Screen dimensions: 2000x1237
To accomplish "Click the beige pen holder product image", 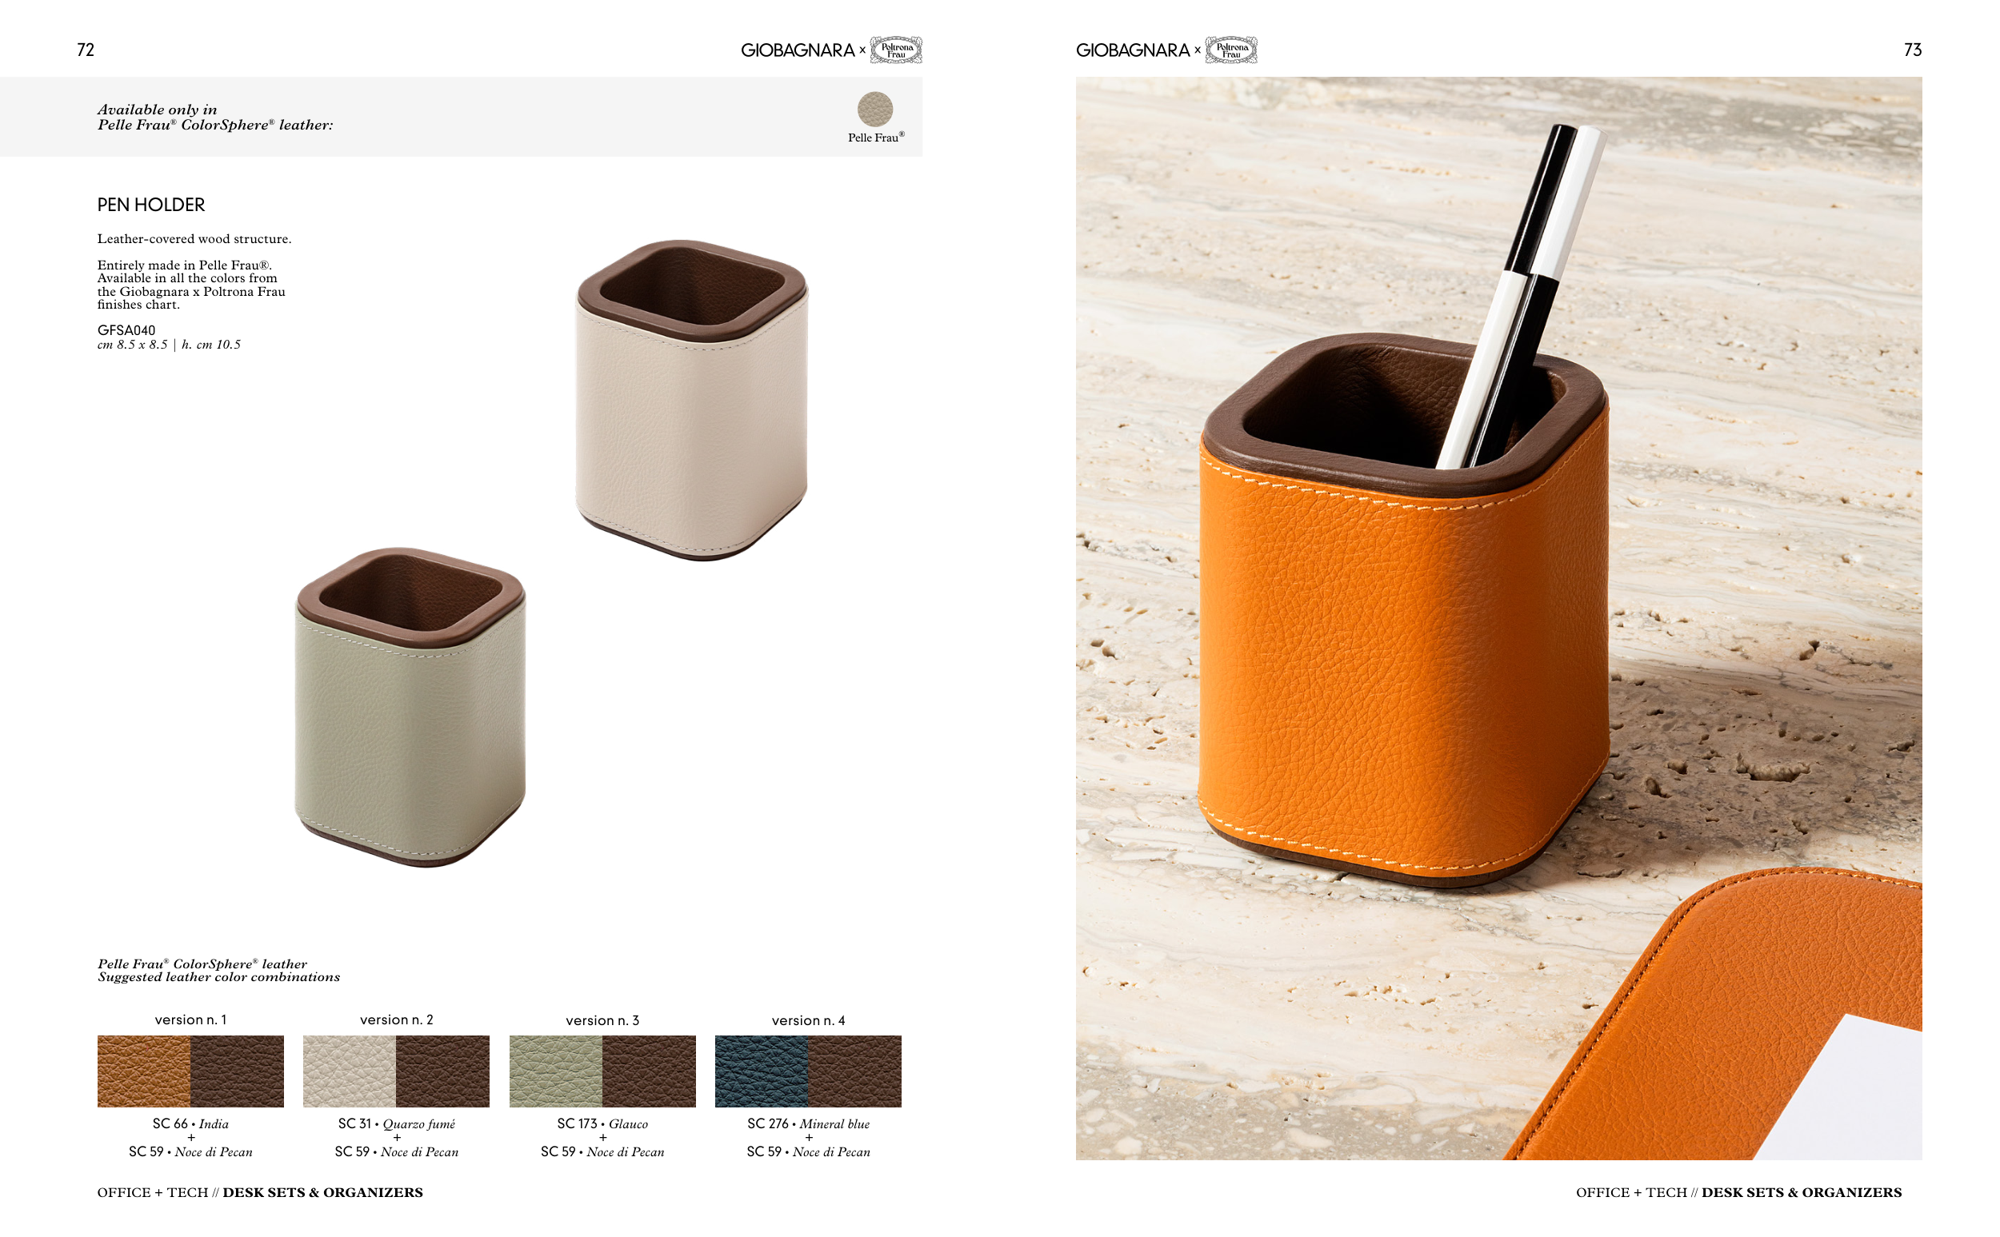I will coord(692,400).
